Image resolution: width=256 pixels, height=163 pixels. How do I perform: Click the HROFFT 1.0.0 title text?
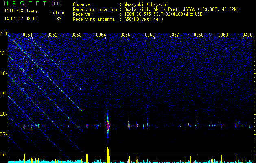tap(32, 3)
